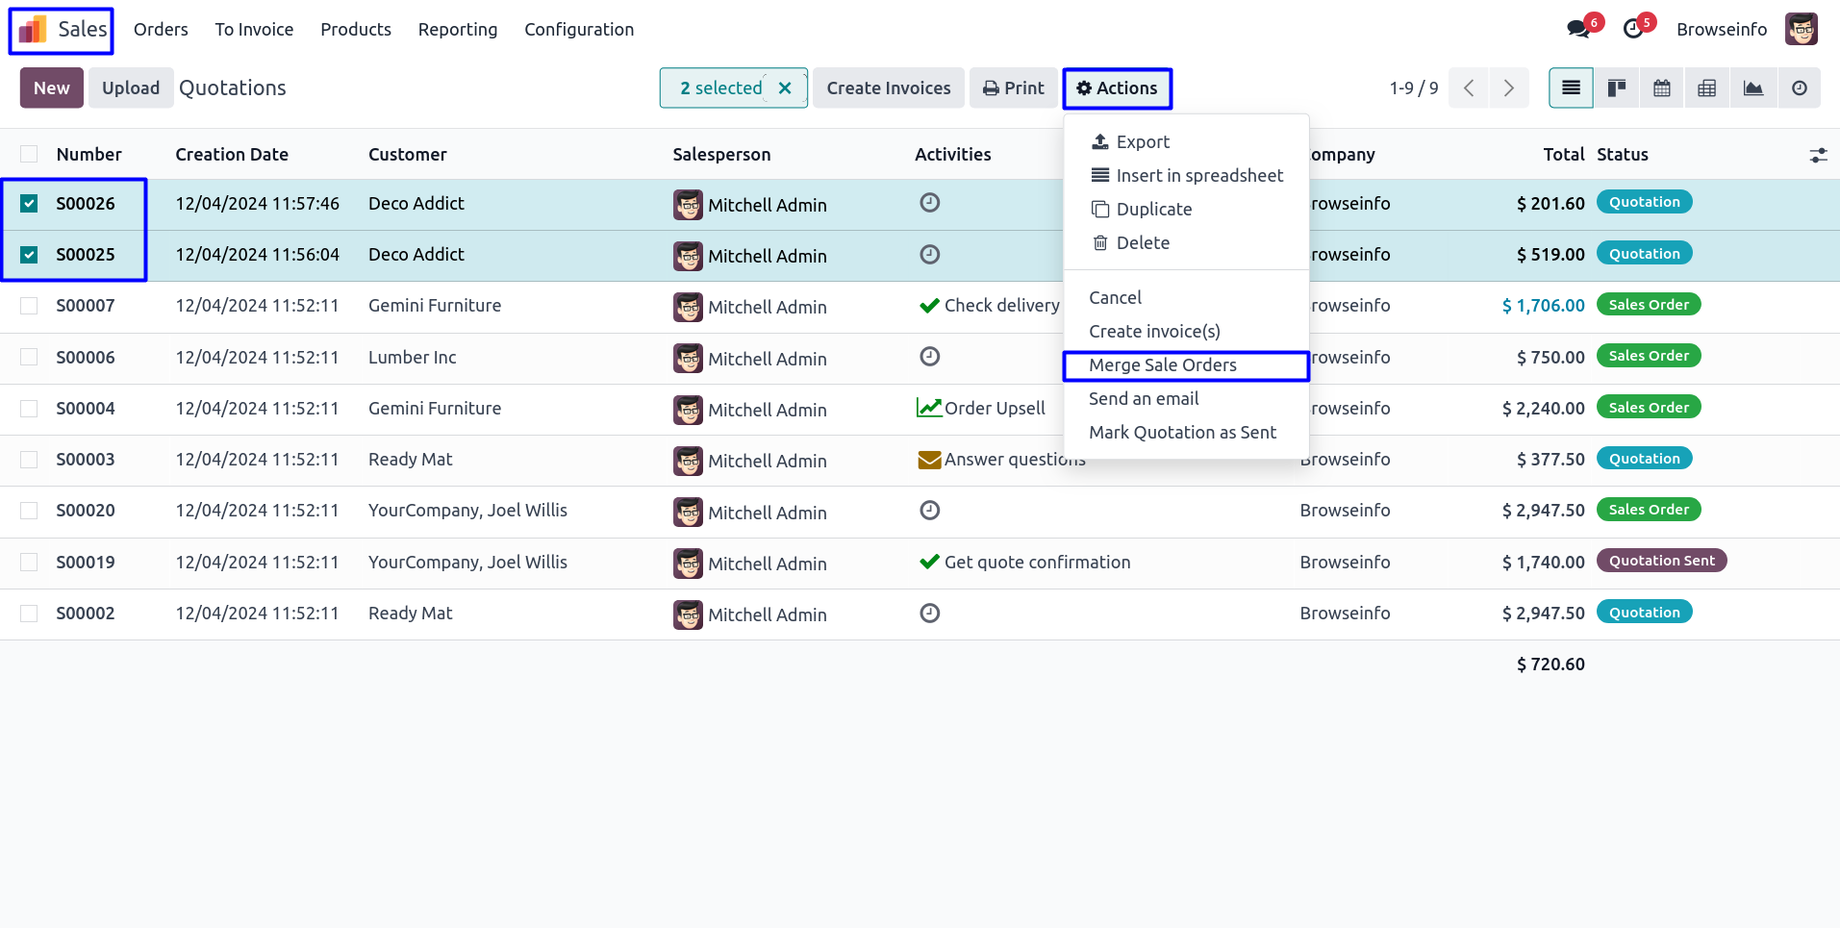Viewport: 1840px width, 928px height.
Task: Uncheck the S00025 row checkbox
Action: tap(29, 255)
